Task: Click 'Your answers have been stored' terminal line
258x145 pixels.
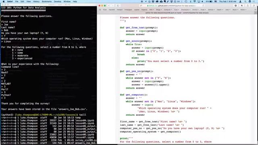Action: pyautogui.click(x=44, y=109)
